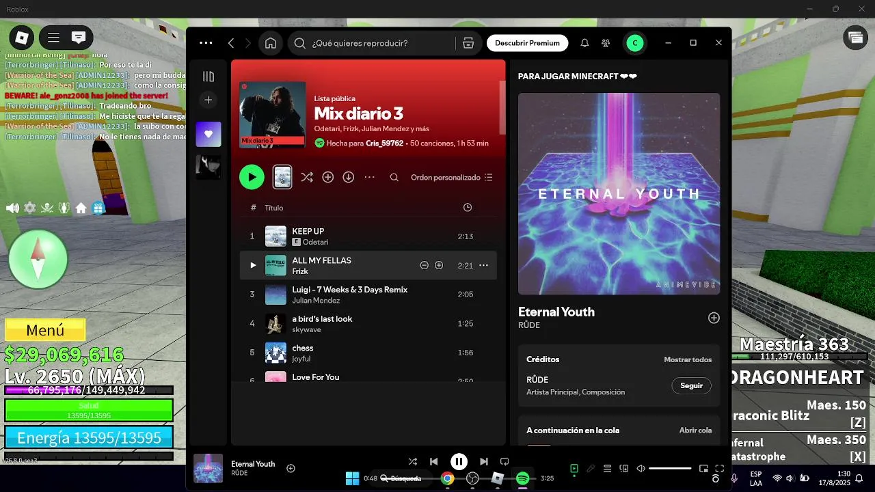Create a new playlist with plus button
The height and width of the screenshot is (492, 875).
[208, 100]
